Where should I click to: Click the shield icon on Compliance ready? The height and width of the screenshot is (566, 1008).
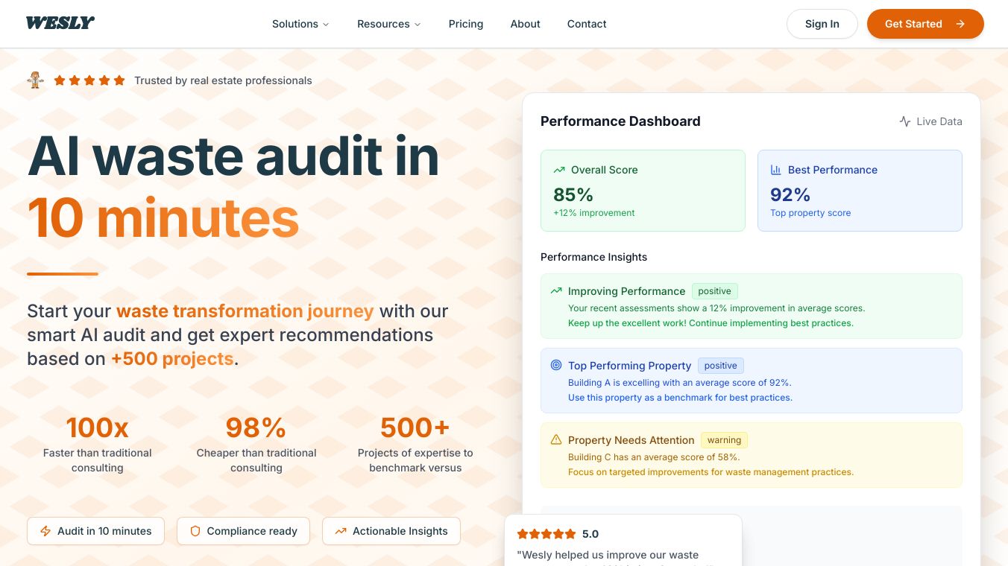195,531
